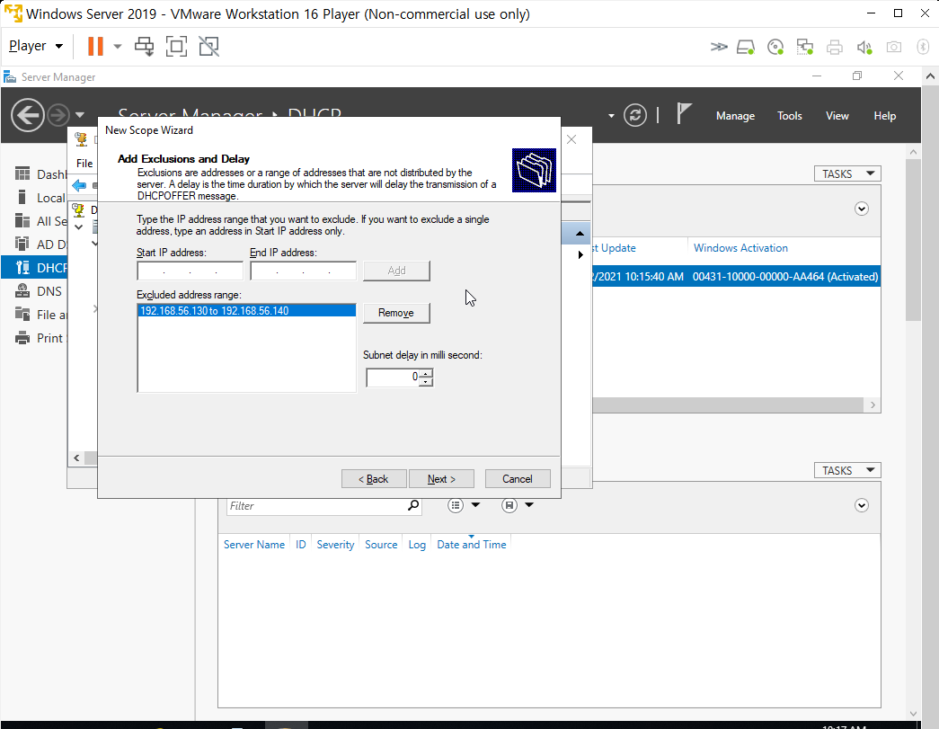Go back in Server Manager navigation
Image resolution: width=939 pixels, height=729 pixels.
(28, 115)
